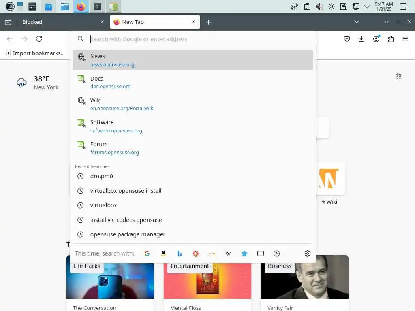Select recent search virtualbox opensuse install
Screen dimensions: 415x311
pyautogui.click(x=193, y=191)
